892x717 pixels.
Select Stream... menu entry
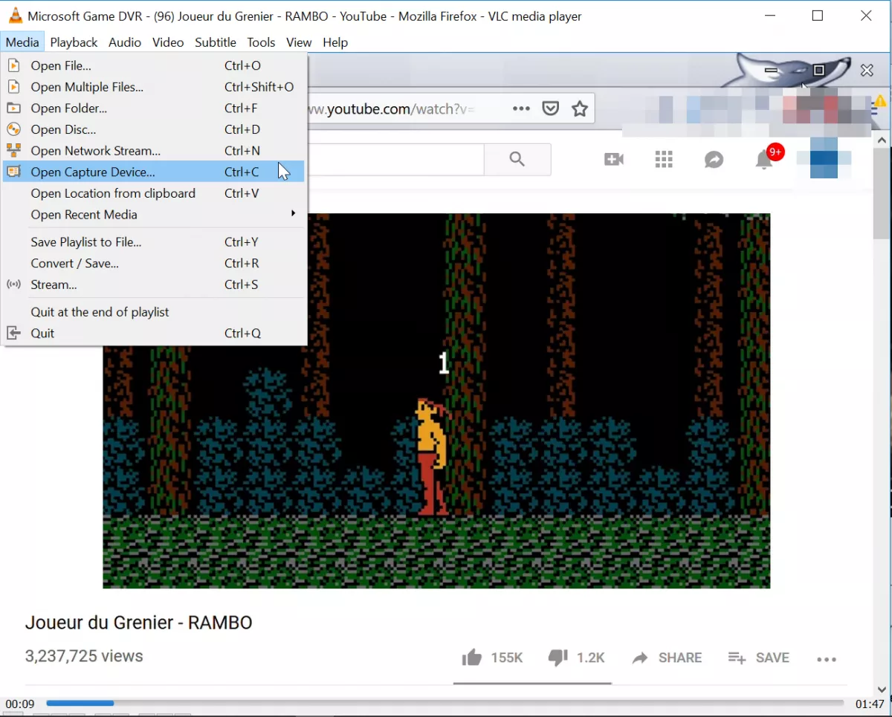point(154,285)
